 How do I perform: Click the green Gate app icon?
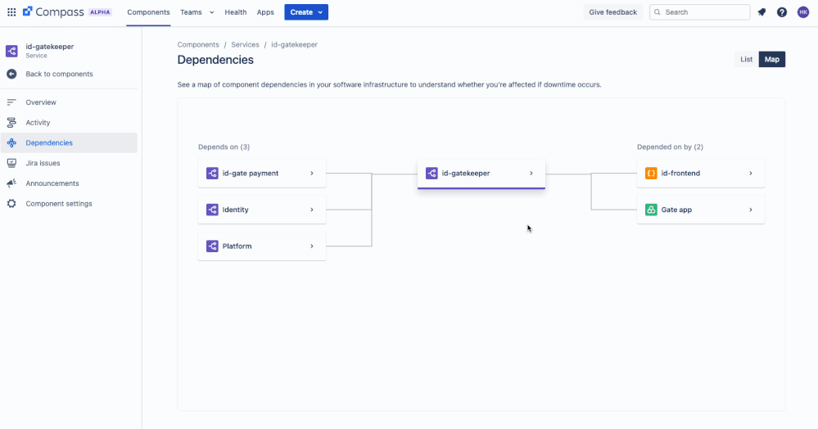(x=651, y=210)
